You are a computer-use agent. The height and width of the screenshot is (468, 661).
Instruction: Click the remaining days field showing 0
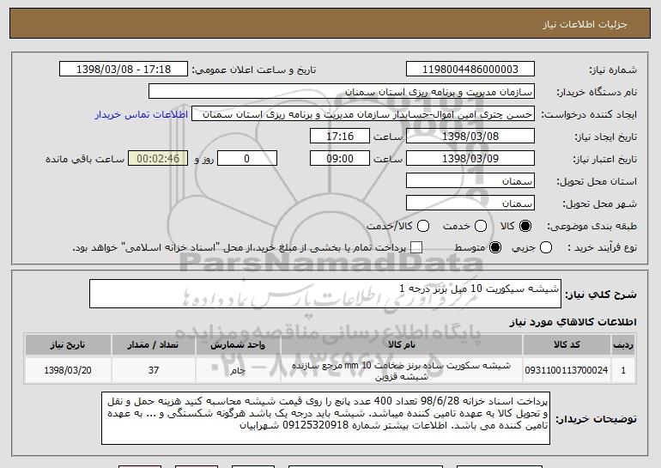coord(247,159)
